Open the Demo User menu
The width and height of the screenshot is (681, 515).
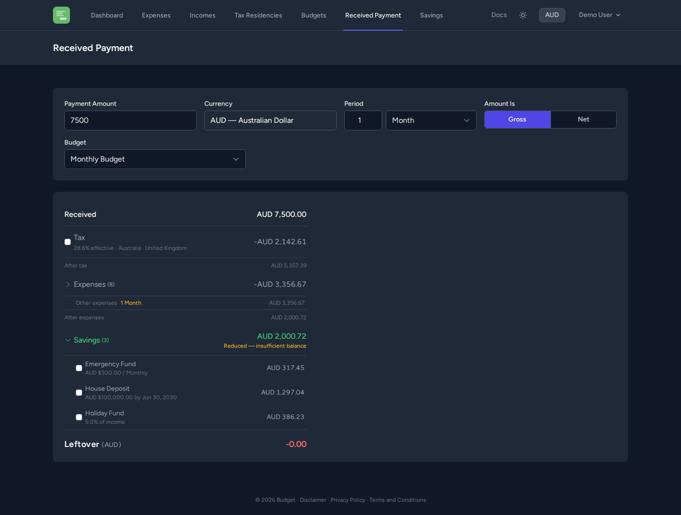[x=599, y=15]
